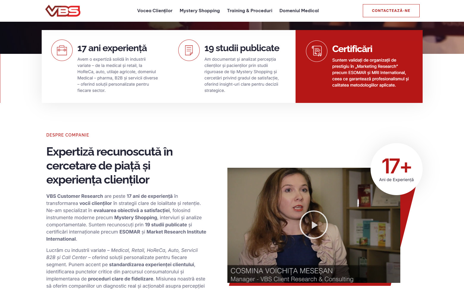Open the Vocea Clienților menu item
Viewport: 464px width, 290px height.
155,11
